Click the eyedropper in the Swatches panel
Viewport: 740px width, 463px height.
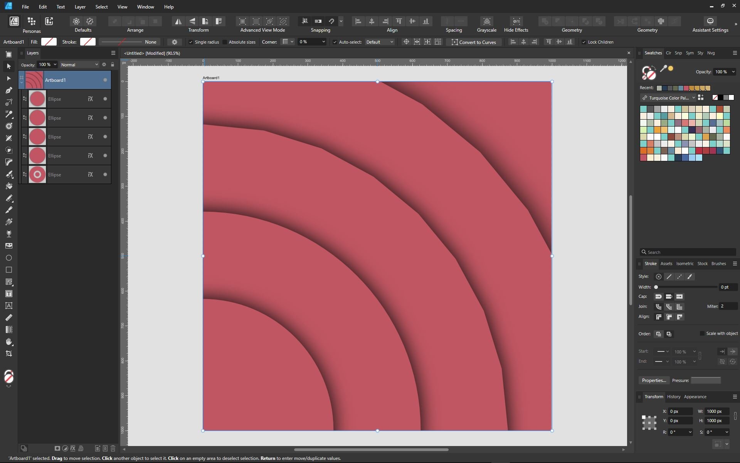tap(663, 69)
